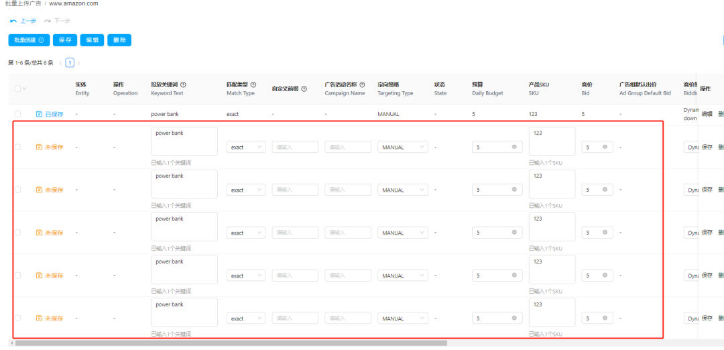The width and height of the screenshot is (724, 350).
Task: Click SKU textarea in second unsaved row
Action: click(x=552, y=184)
